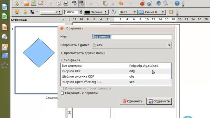
Task: Click the Сохранить button in dialog
Action: tap(159, 101)
